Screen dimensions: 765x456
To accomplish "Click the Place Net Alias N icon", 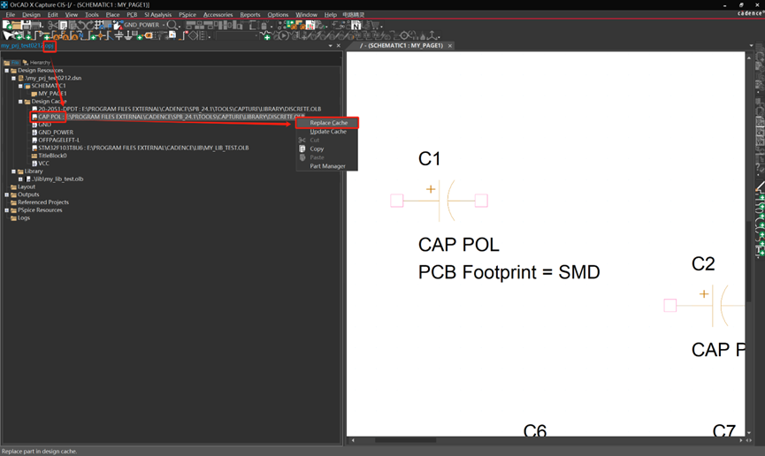I will tap(81, 35).
